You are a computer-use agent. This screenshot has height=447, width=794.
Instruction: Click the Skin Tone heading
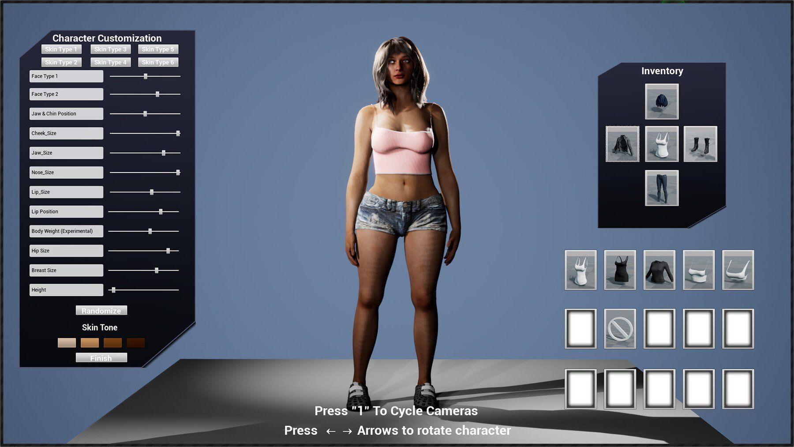coord(100,327)
